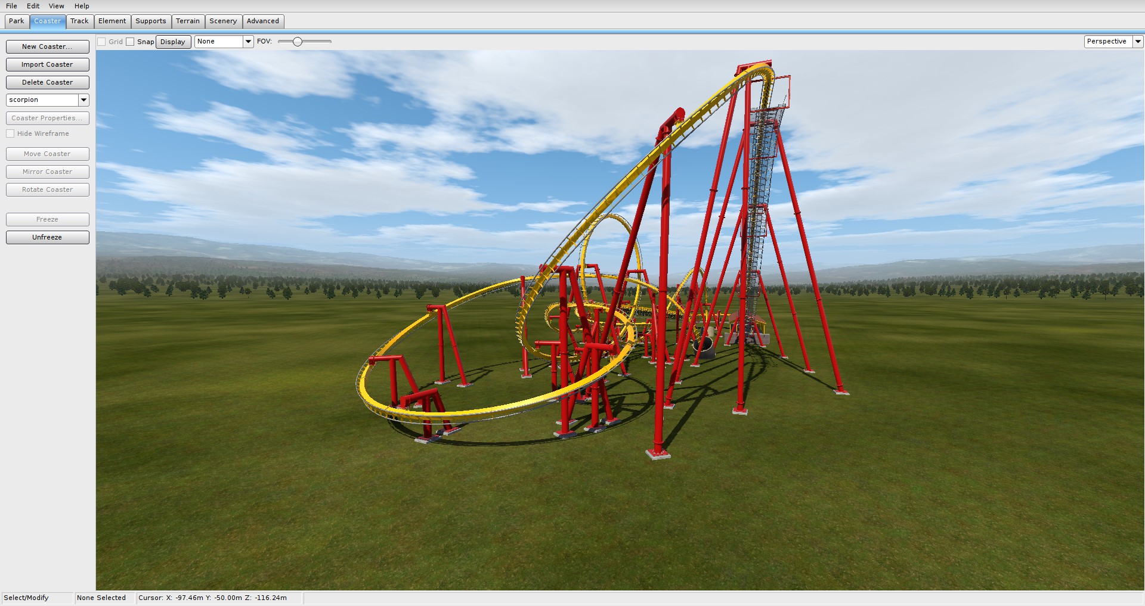The width and height of the screenshot is (1145, 606).
Task: Open the Edit menu
Action: pos(33,6)
